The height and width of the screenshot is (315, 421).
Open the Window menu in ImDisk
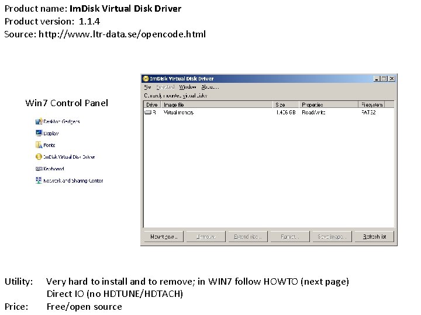[x=188, y=87]
